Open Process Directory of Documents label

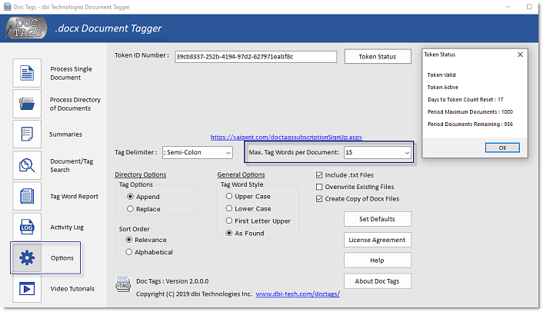pyautogui.click(x=75, y=104)
